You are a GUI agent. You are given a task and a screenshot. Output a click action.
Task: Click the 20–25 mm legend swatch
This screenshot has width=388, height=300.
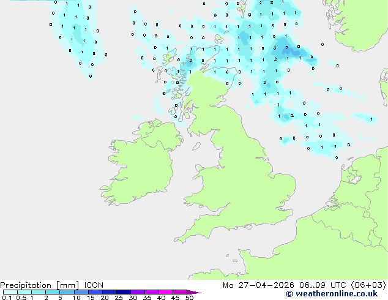[109, 292]
